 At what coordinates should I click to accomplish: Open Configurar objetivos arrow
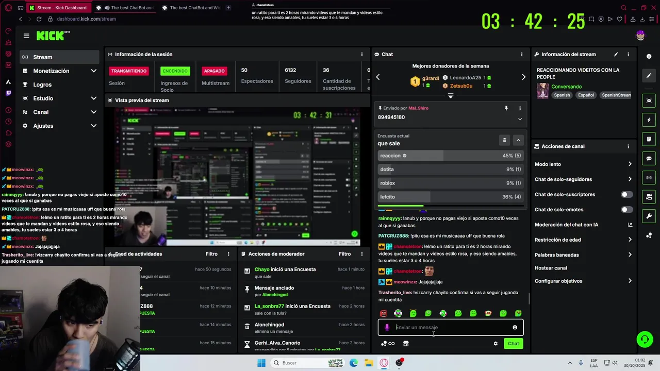[630, 281]
